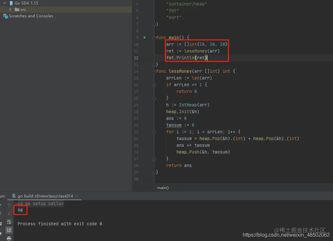Click the src folder icon
This screenshot has width=333, height=241.
click(17, 10)
